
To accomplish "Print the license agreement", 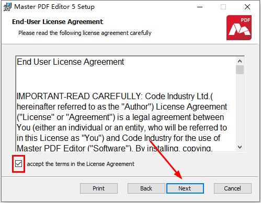I will (99, 188).
